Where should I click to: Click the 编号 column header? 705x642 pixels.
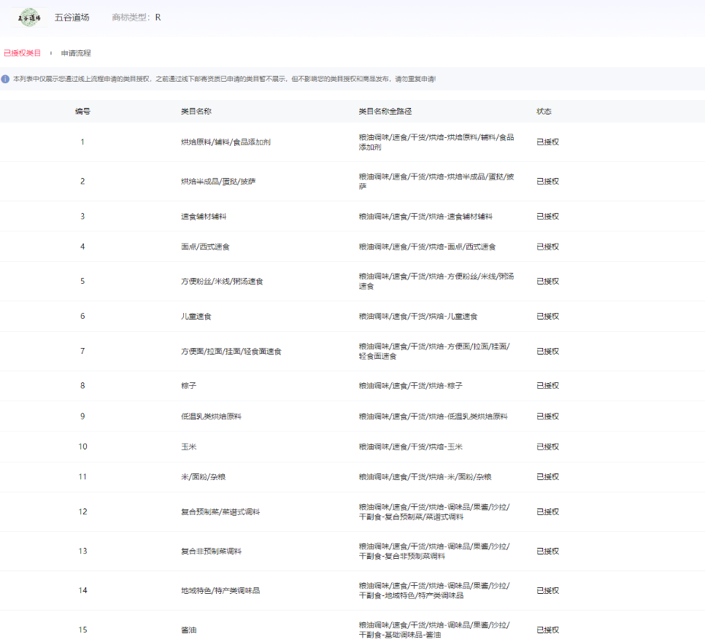[x=82, y=112]
